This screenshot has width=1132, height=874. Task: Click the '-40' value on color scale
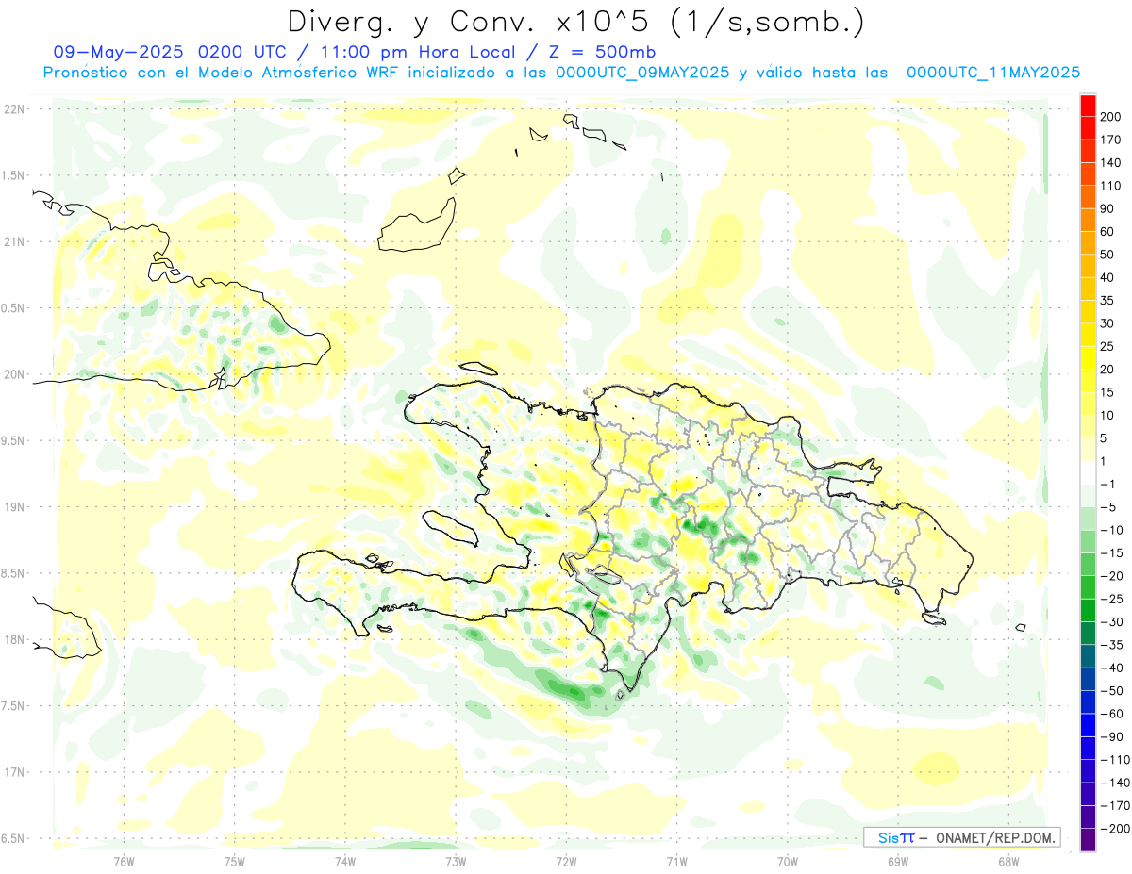1113,668
